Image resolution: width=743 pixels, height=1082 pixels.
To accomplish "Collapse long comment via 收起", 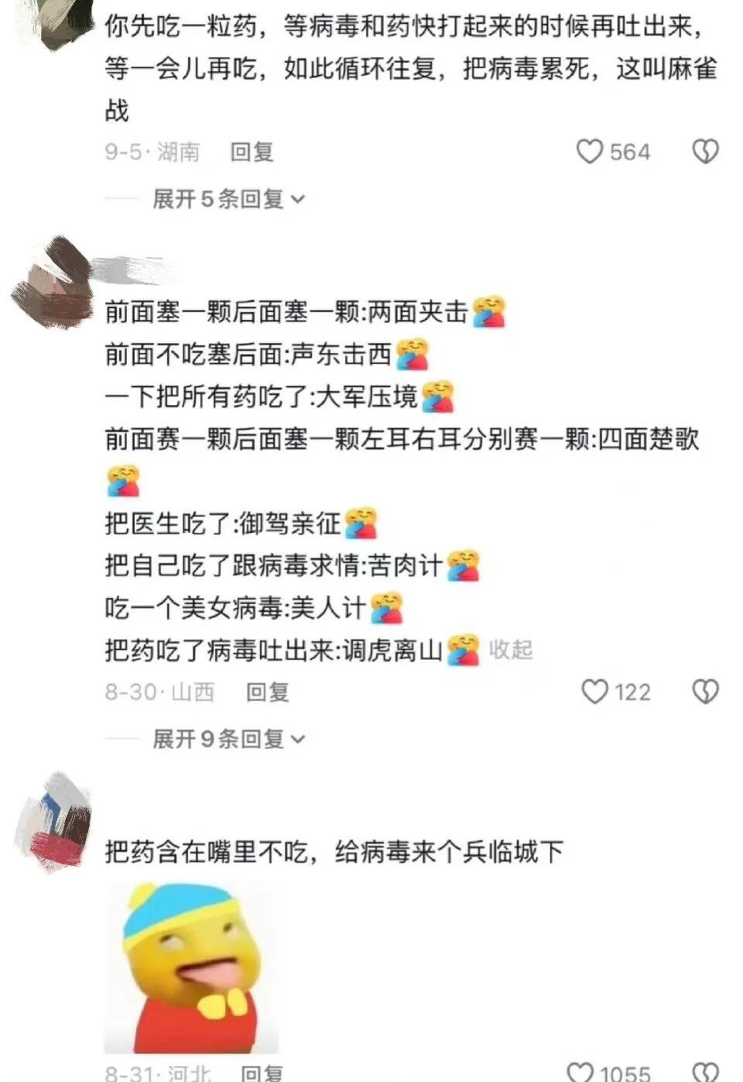I will [510, 649].
